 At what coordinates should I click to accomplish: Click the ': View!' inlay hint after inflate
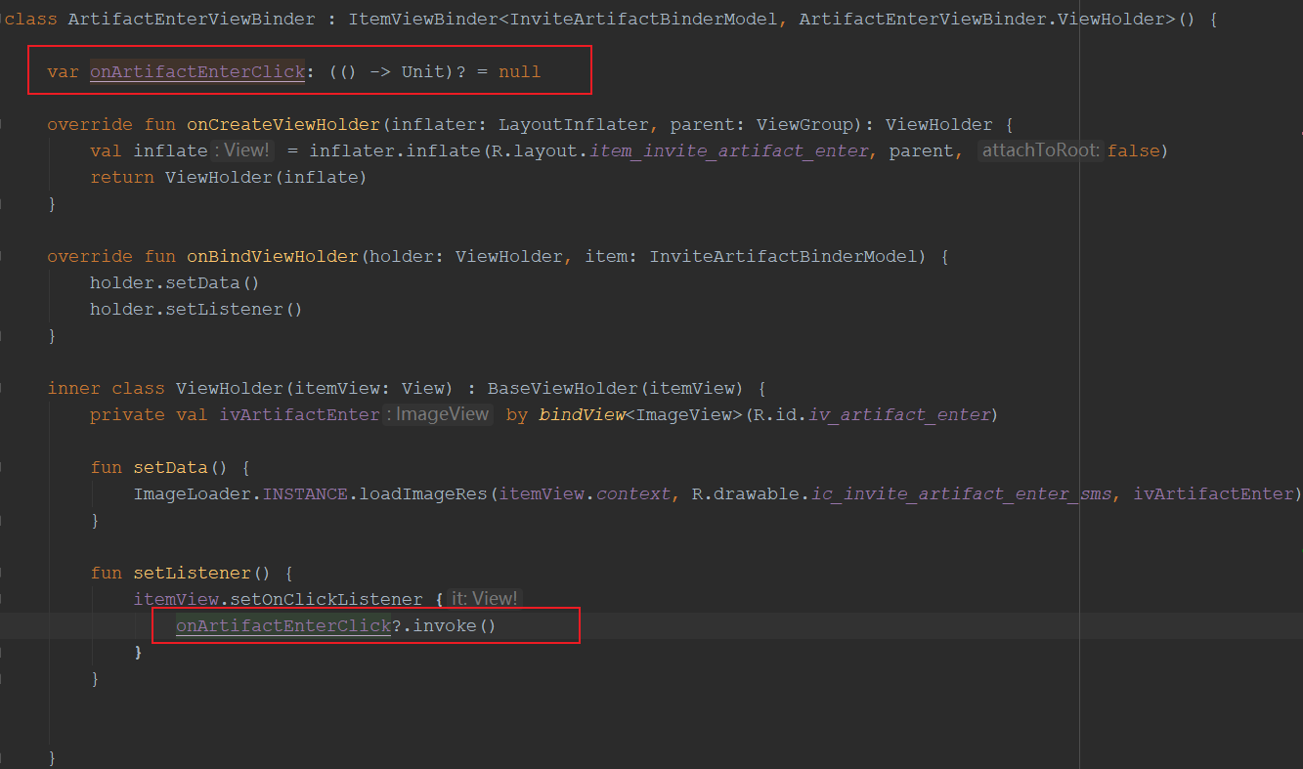tap(242, 150)
